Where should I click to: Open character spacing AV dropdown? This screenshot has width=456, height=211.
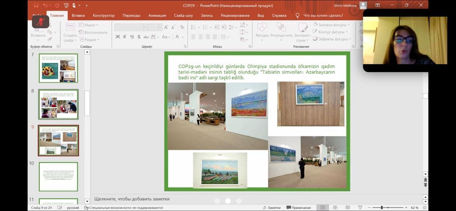tap(155, 37)
